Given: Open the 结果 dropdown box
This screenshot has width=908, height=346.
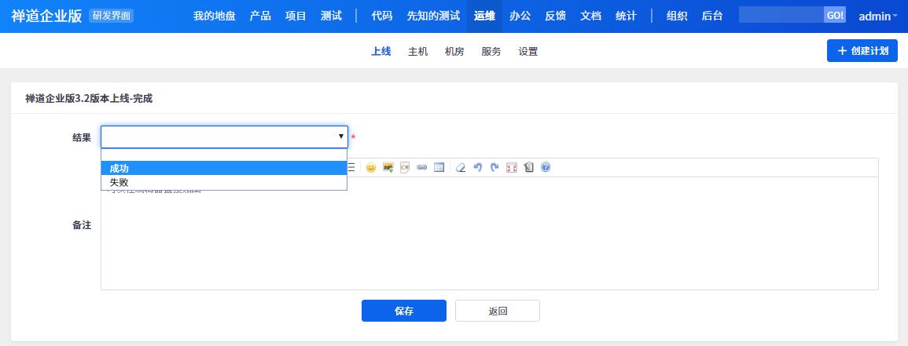Looking at the screenshot, I should tap(224, 137).
